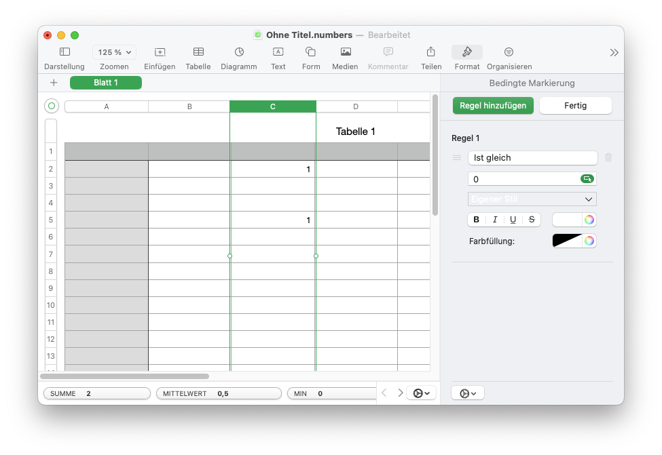Image resolution: width=662 pixels, height=455 pixels.
Task: Open the 125 % zoom dropdown
Action: click(x=114, y=52)
